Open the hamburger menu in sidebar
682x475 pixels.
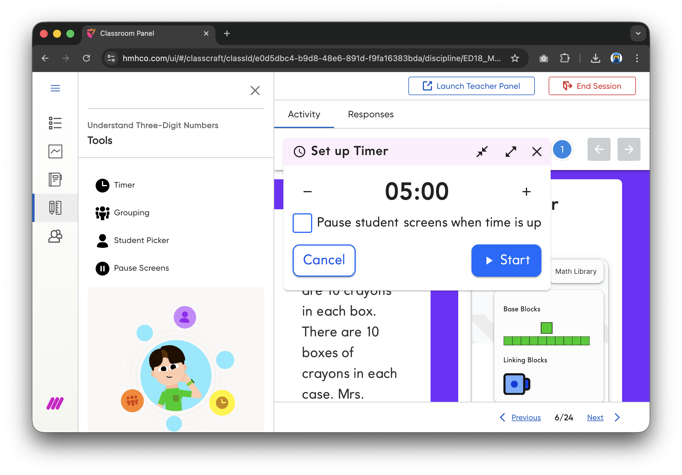55,88
